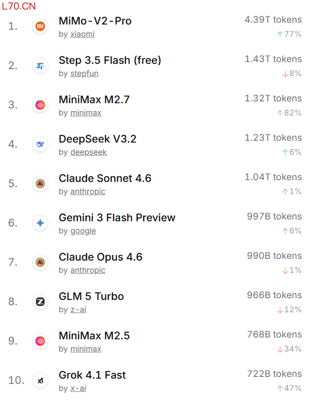Click the xAI logo icon
The image size is (316, 404).
coord(40,380)
